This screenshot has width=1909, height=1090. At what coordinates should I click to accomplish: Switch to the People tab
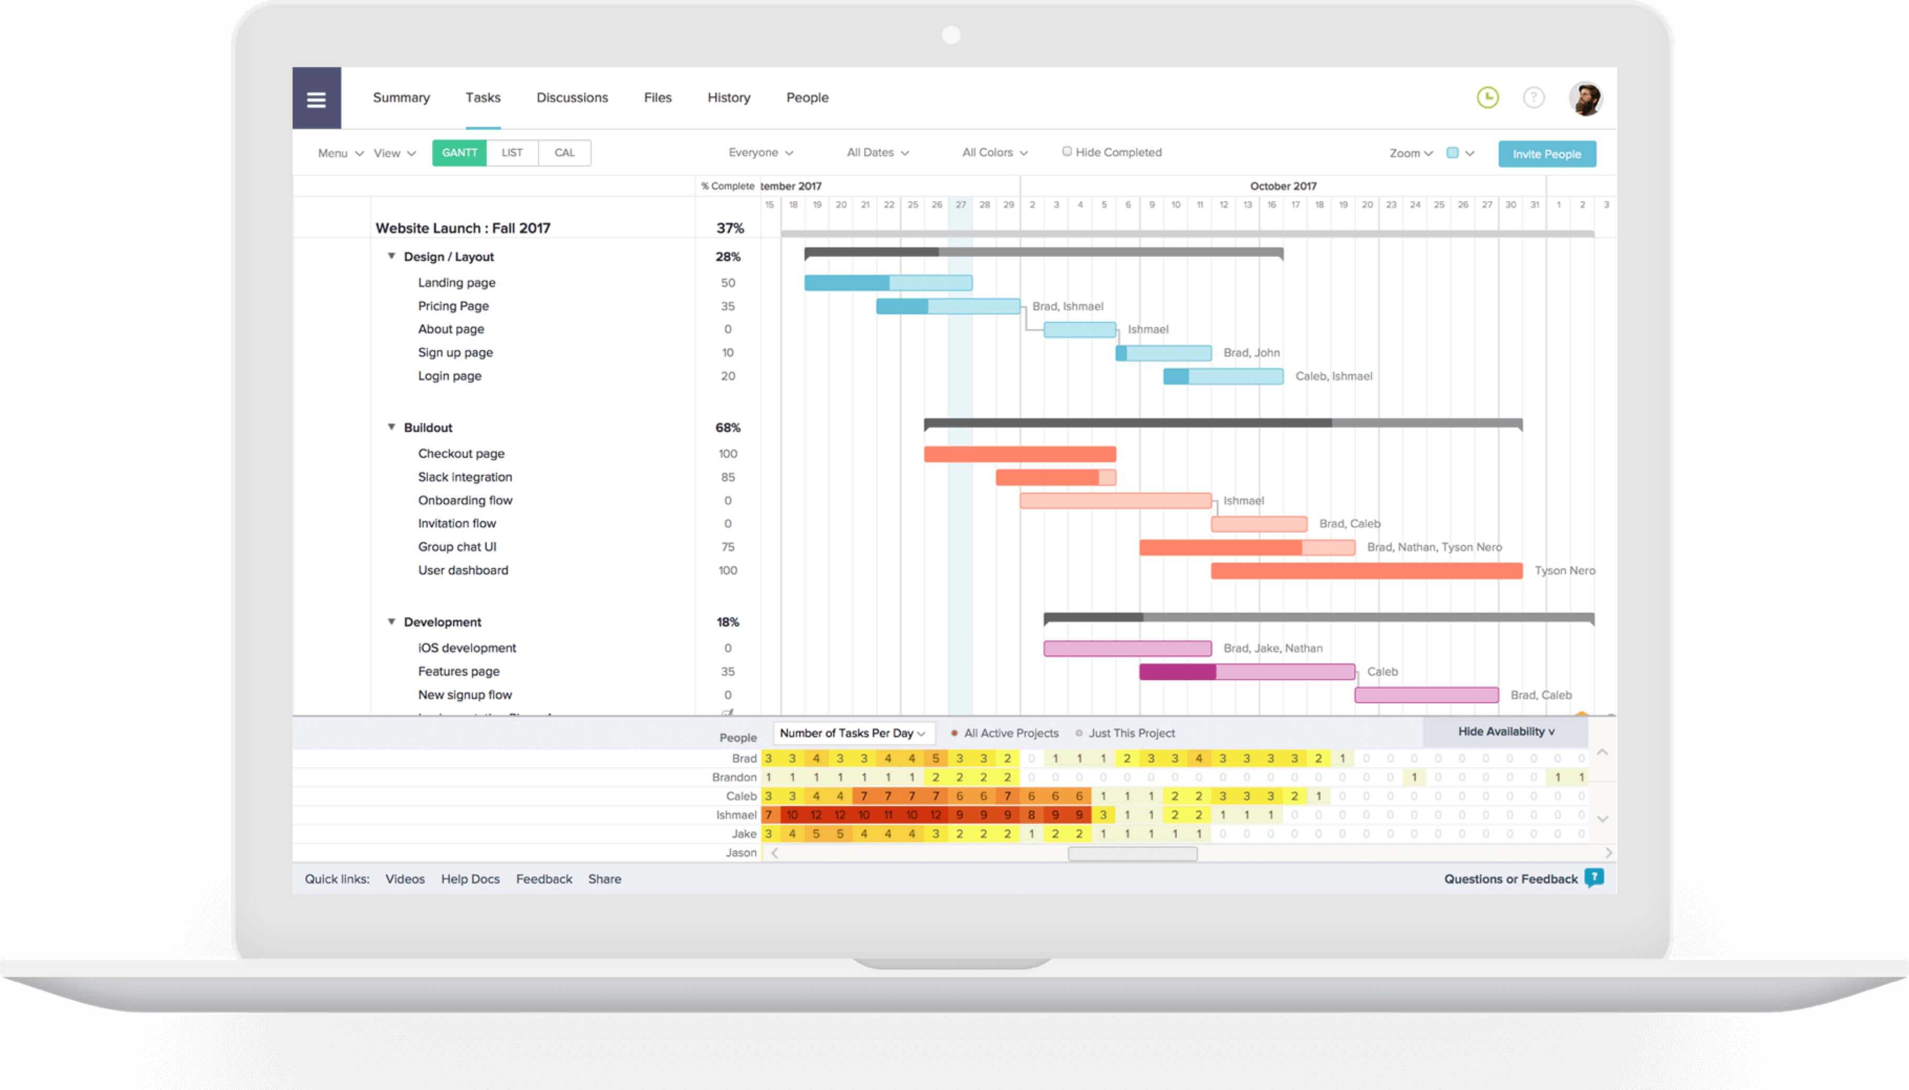tap(807, 97)
